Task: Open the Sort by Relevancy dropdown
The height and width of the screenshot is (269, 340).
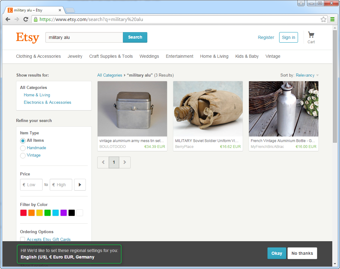Action: pyautogui.click(x=307, y=75)
